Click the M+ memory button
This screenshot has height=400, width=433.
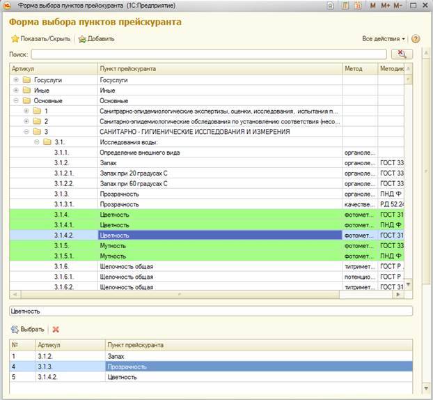point(386,6)
